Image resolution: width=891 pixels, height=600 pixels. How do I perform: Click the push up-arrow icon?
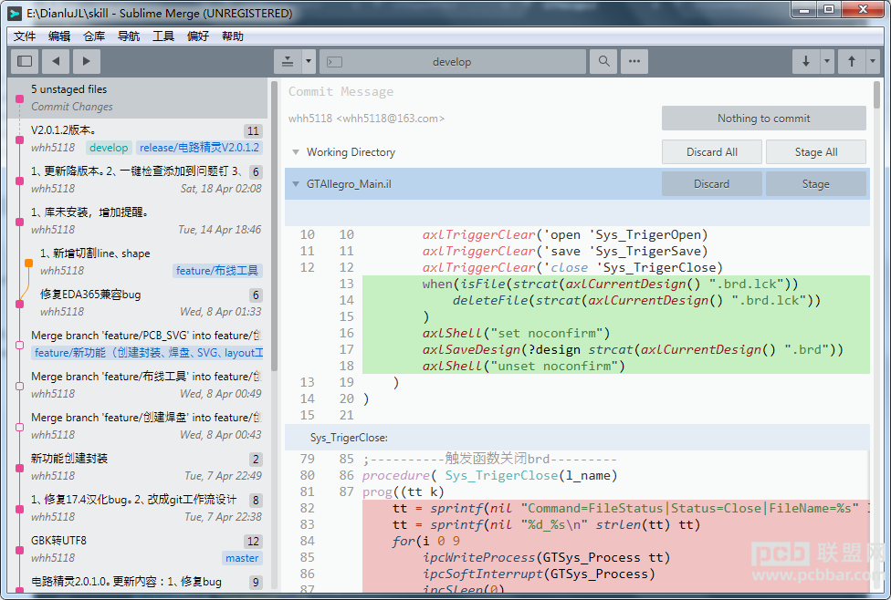coord(852,61)
